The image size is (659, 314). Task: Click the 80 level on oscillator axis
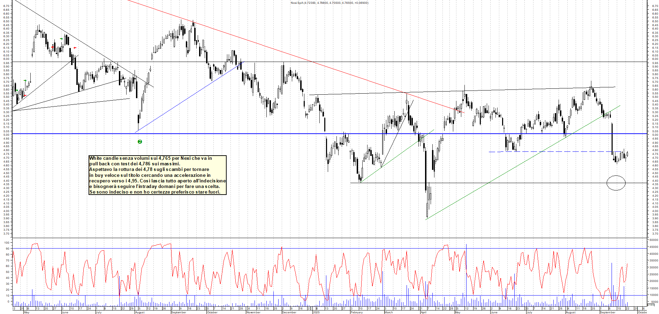(x=8, y=254)
